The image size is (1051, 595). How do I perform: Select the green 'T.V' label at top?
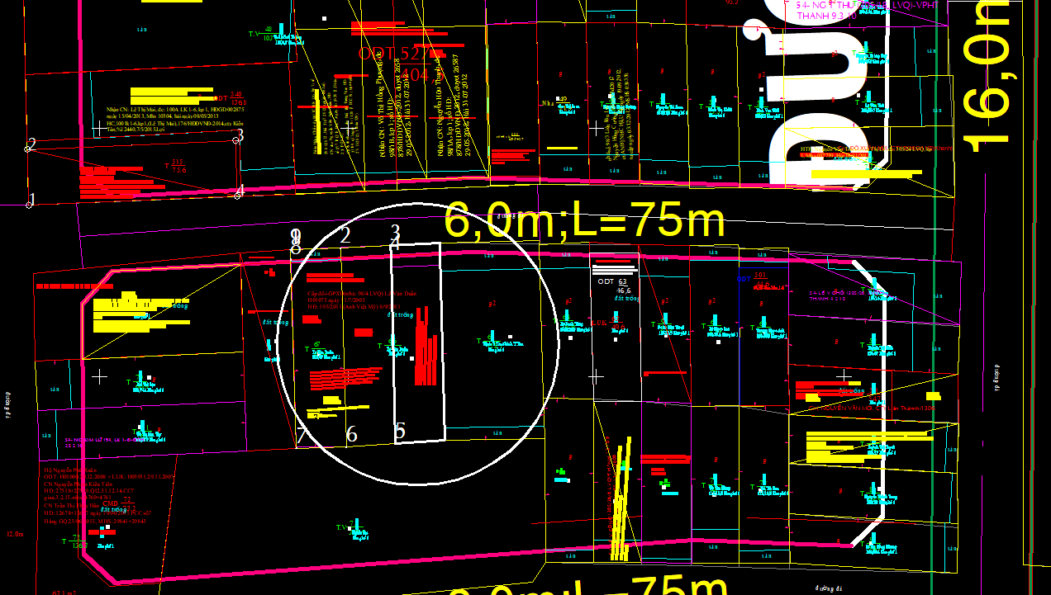[x=254, y=34]
